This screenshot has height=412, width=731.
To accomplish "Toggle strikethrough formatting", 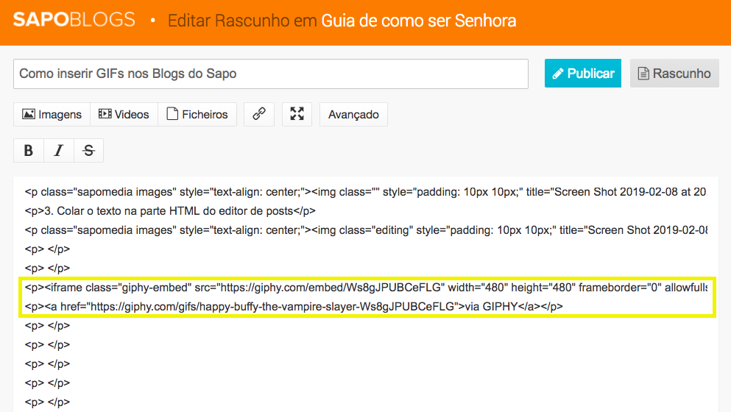I will click(x=89, y=150).
